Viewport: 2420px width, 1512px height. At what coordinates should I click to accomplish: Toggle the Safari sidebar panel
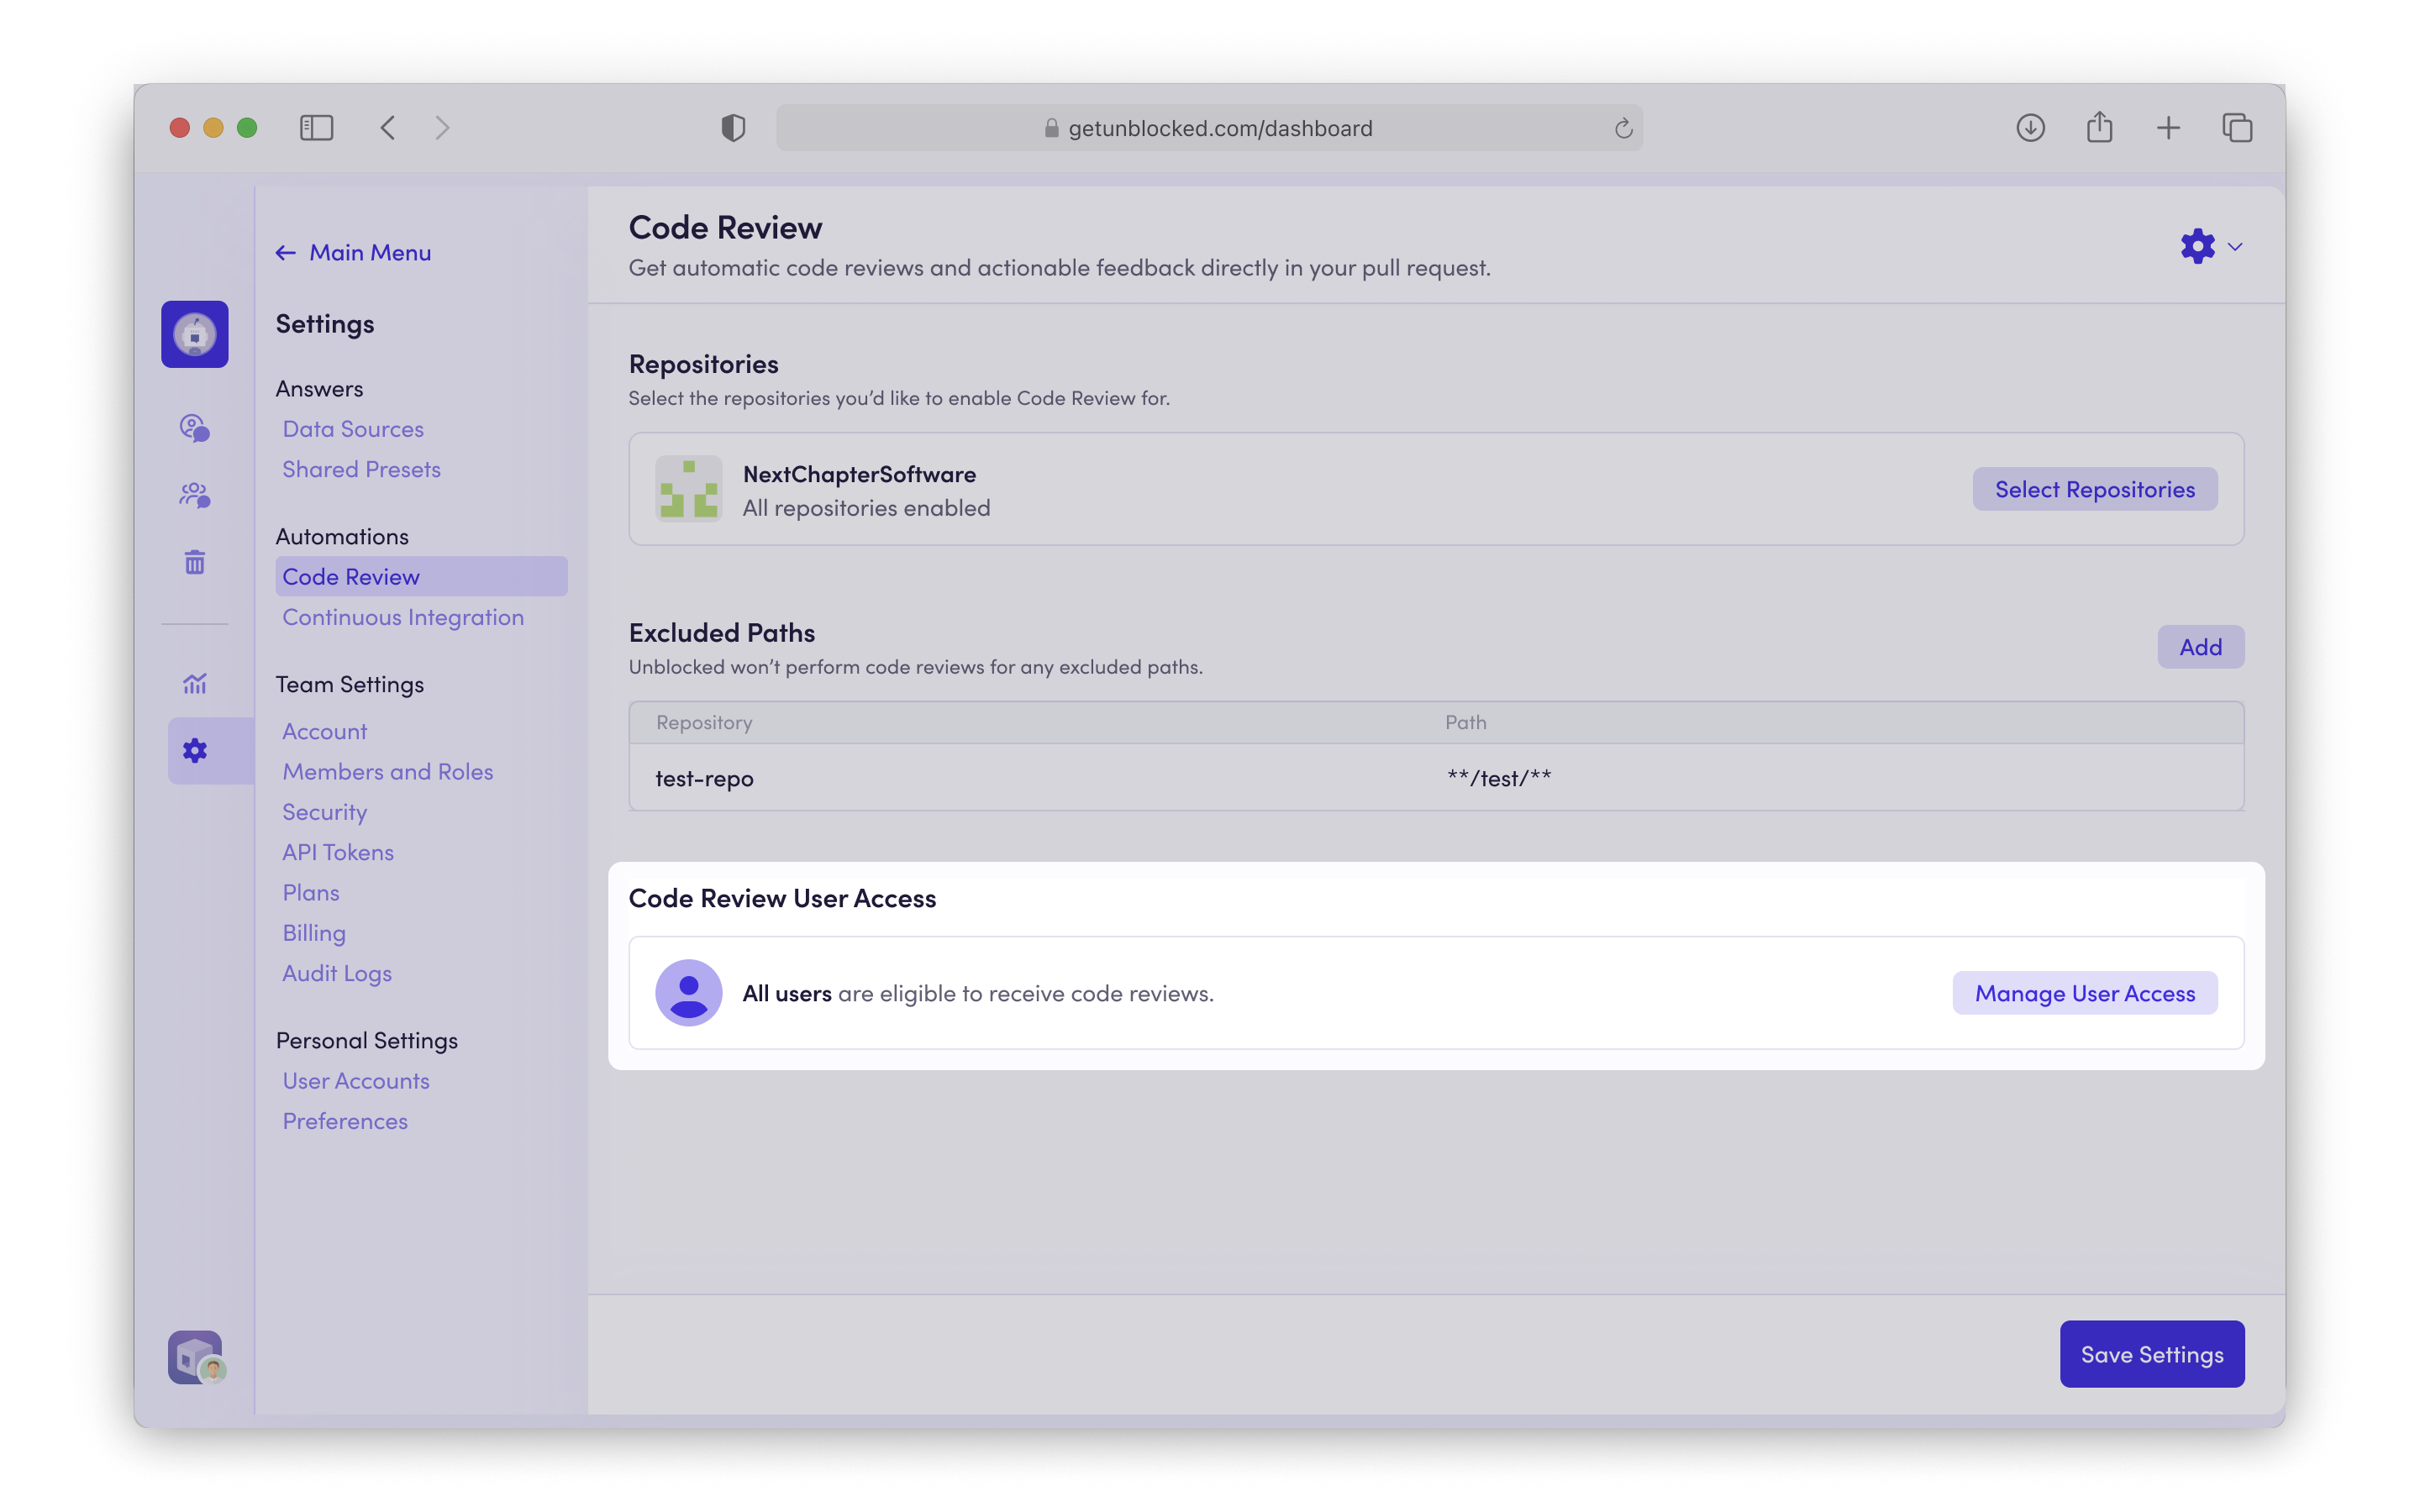[316, 128]
